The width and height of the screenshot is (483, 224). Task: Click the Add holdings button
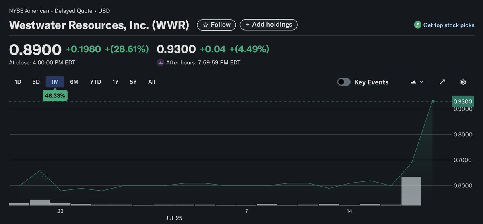pos(269,25)
